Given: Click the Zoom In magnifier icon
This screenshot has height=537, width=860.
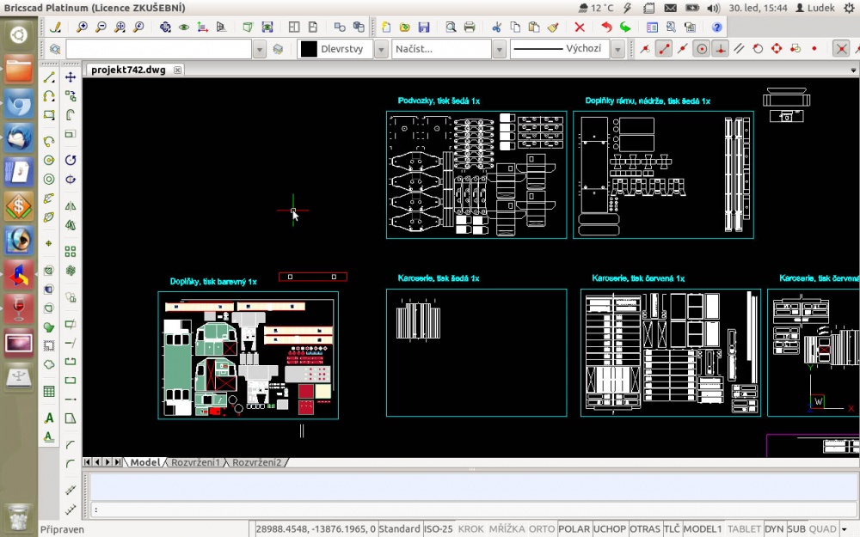Looking at the screenshot, I should [82, 27].
